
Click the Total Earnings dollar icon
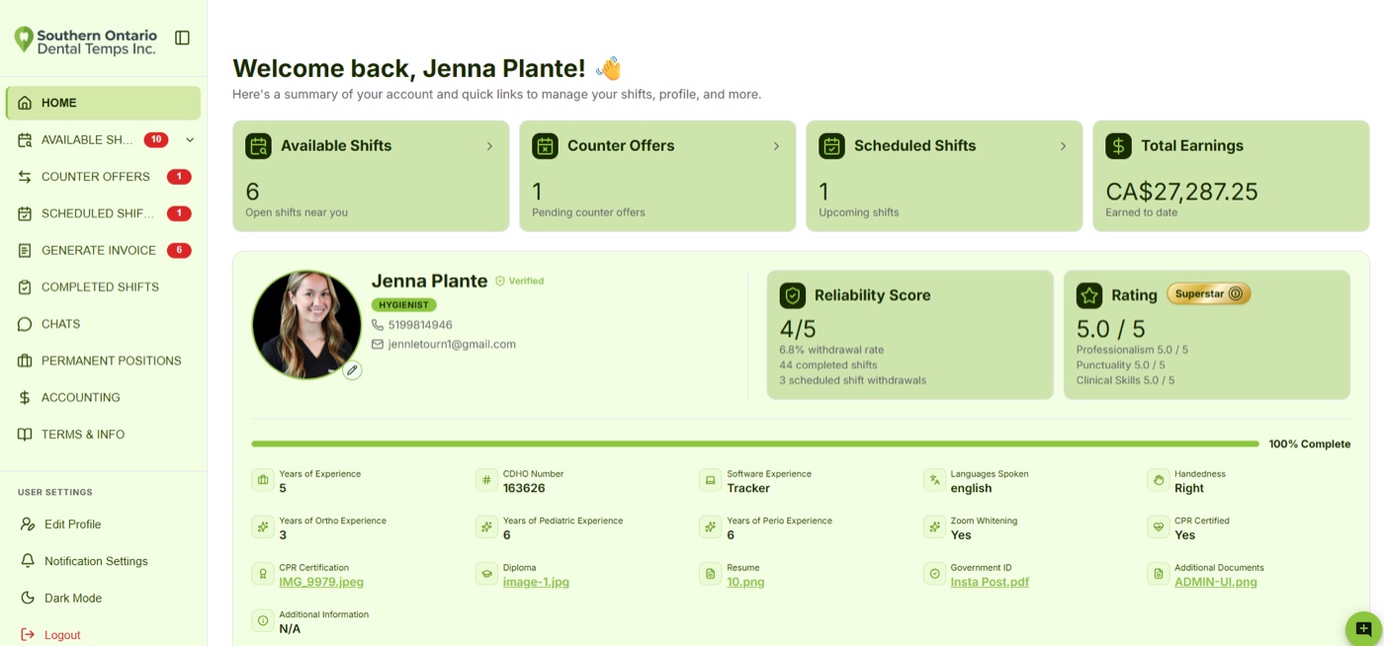pos(1118,146)
